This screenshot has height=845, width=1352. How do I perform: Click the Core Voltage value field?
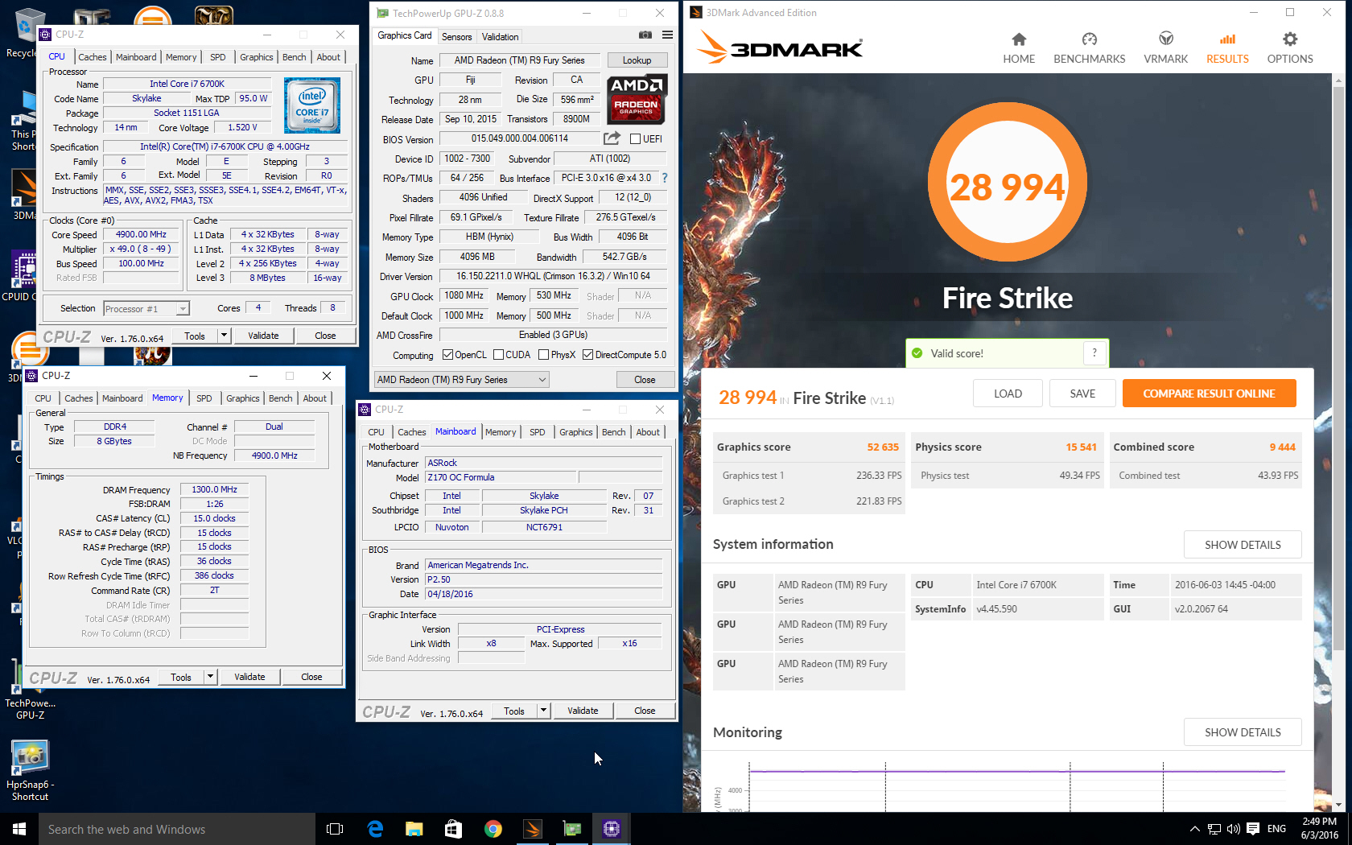pos(242,127)
